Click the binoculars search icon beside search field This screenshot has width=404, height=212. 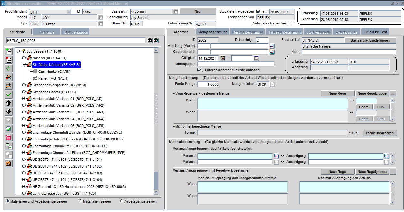[x=150, y=41]
